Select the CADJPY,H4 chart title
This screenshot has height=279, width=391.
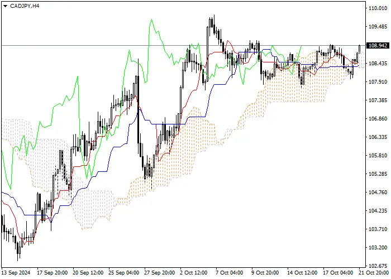tap(25, 6)
